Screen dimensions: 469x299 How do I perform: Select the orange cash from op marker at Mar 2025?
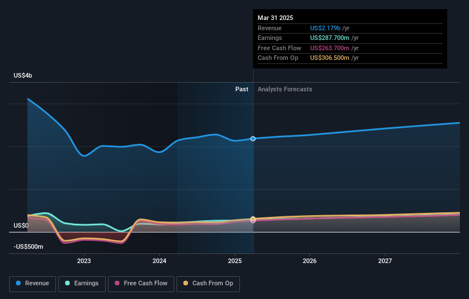(253, 219)
